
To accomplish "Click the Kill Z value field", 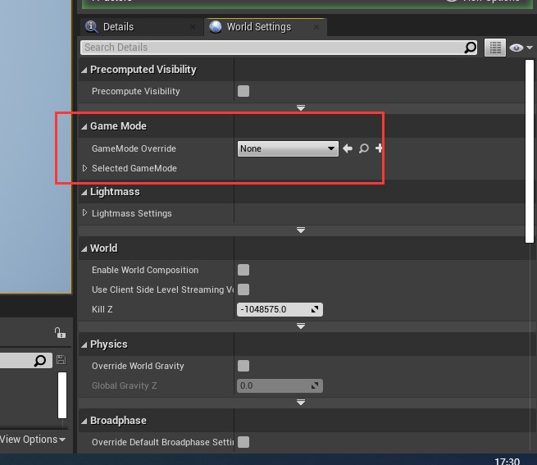I will 280,309.
